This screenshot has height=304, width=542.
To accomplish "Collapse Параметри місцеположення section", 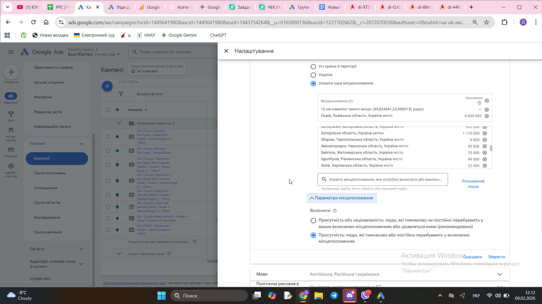I will 342,198.
